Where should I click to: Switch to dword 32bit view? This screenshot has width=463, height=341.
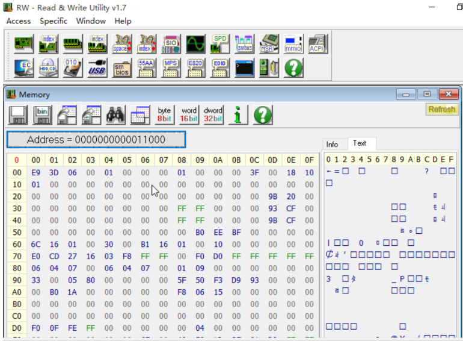tap(213, 114)
